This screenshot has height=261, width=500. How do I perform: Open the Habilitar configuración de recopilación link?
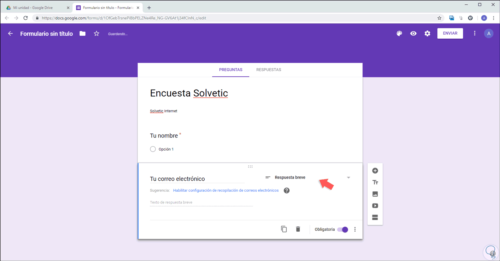(x=226, y=191)
